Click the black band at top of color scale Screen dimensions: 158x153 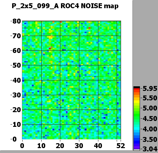click(137, 87)
